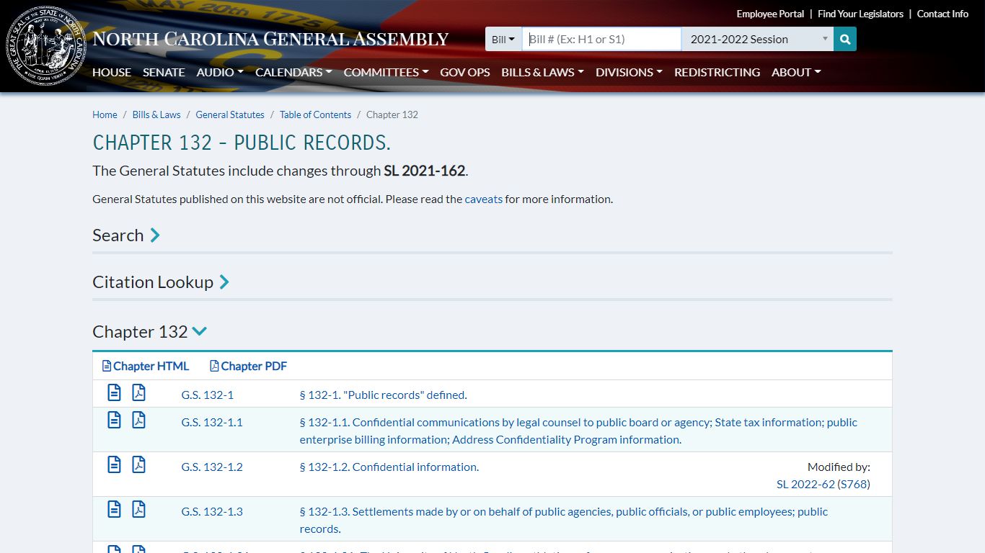The width and height of the screenshot is (985, 553).
Task: Open § 132-1.1 Confidential communications link
Action: [578, 431]
